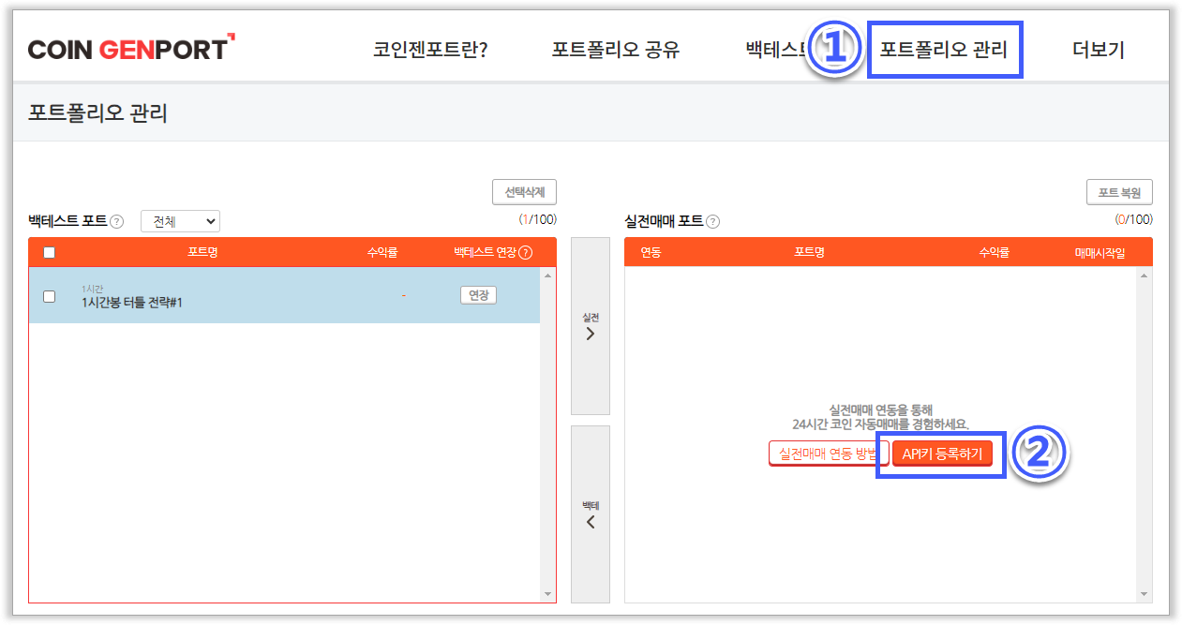Go to 포트폴리오 공유 menu
The height and width of the screenshot is (625, 1182).
(615, 51)
